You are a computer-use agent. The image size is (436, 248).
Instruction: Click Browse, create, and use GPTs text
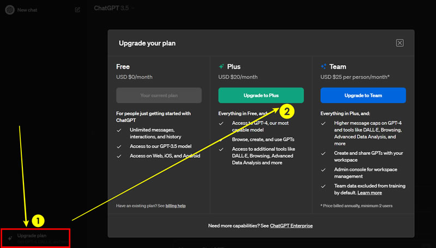pyautogui.click(x=263, y=140)
